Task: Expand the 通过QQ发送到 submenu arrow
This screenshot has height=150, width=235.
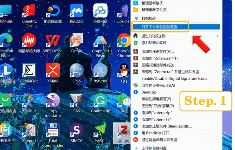Action: tap(217, 36)
